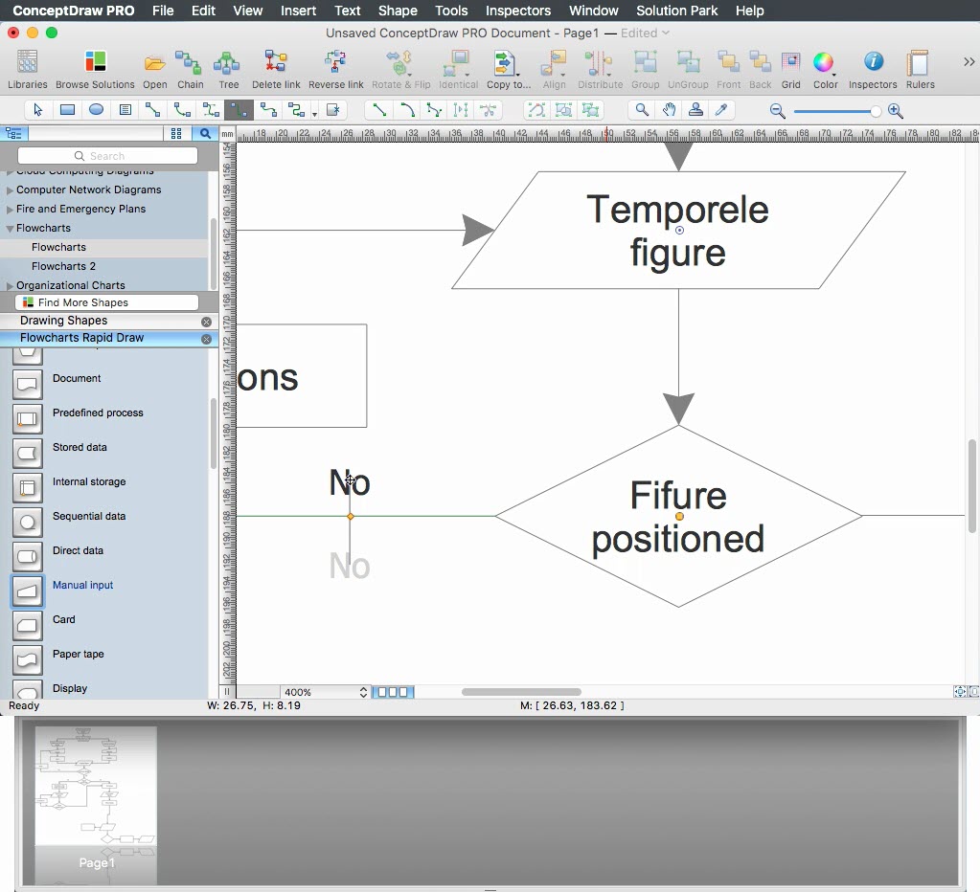Pick the Manual input shape
Screen dimensions: 980x892
(27, 591)
